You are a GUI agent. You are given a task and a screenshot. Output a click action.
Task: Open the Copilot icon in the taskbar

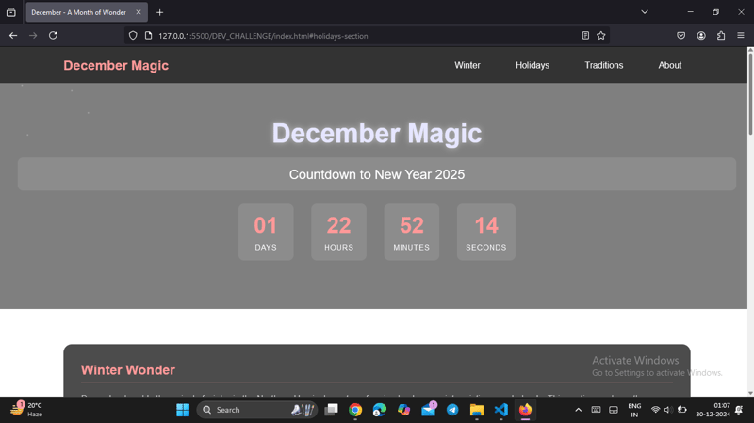(x=404, y=410)
